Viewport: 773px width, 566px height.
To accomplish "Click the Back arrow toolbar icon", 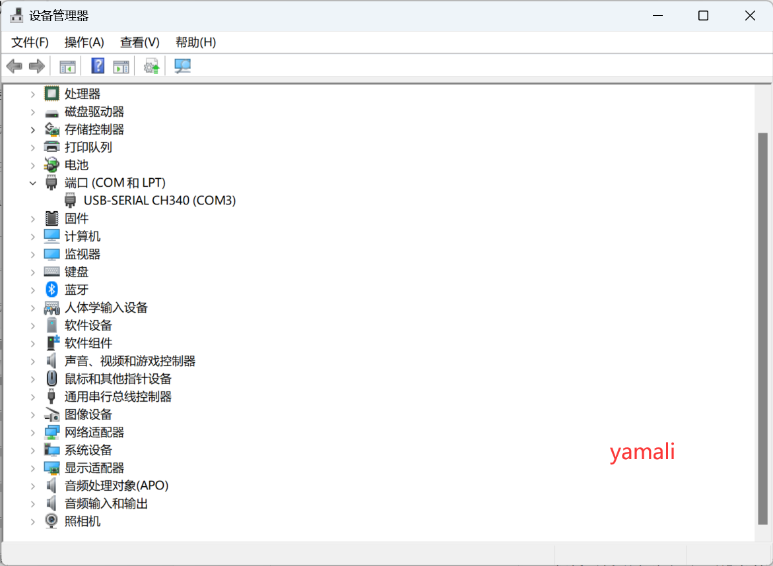I will tap(15, 66).
